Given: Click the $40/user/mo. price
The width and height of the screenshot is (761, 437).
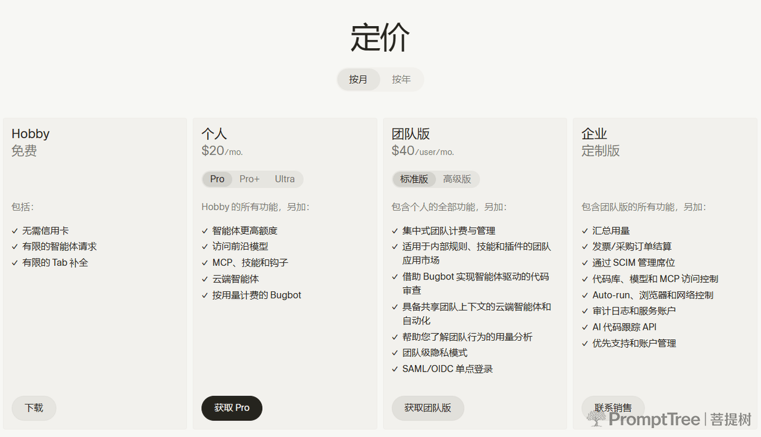Looking at the screenshot, I should coord(423,151).
